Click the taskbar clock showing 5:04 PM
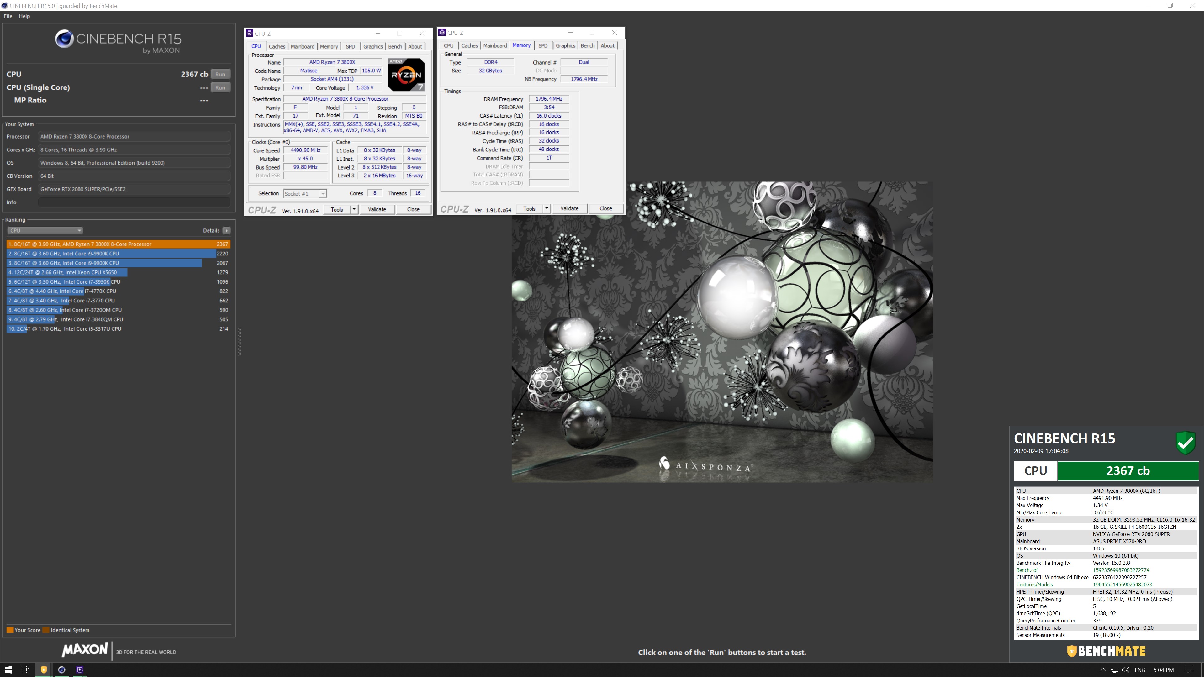The height and width of the screenshot is (677, 1204). point(1163,670)
